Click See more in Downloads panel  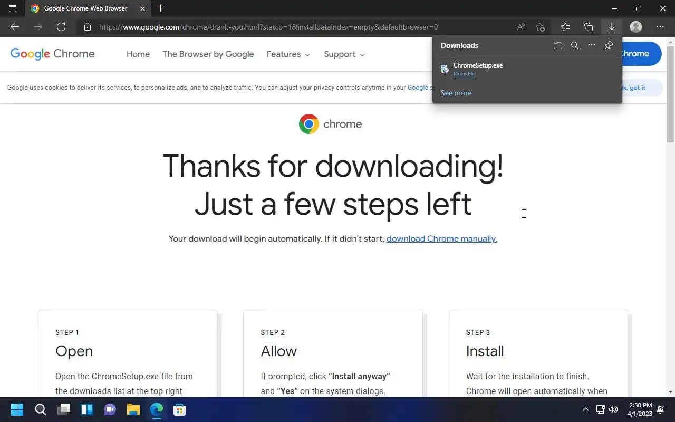[456, 93]
